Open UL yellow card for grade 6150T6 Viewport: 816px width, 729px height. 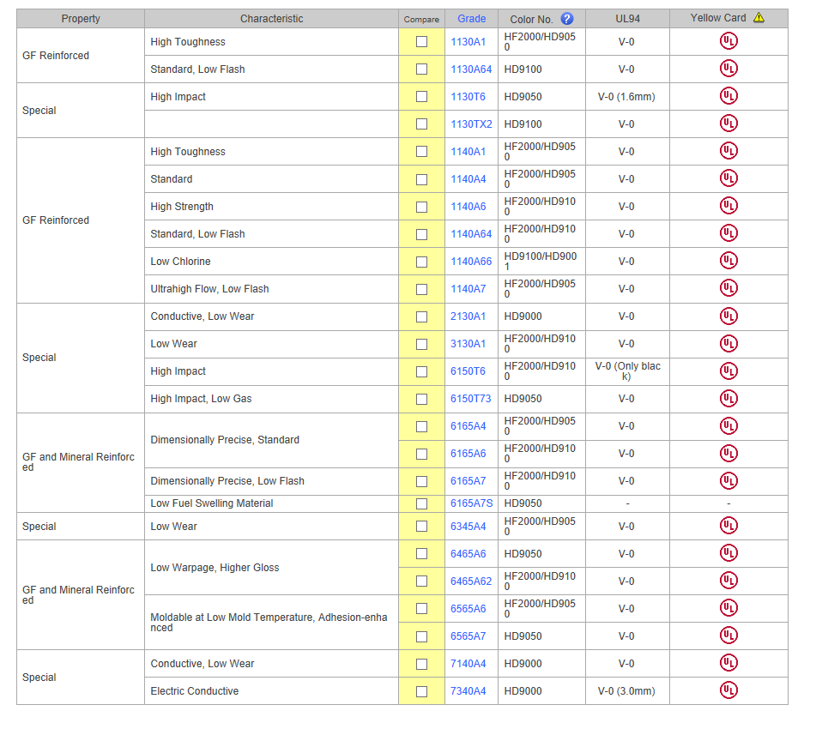(728, 371)
